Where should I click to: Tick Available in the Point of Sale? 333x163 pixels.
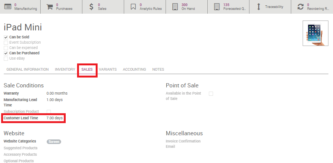(x=211, y=93)
